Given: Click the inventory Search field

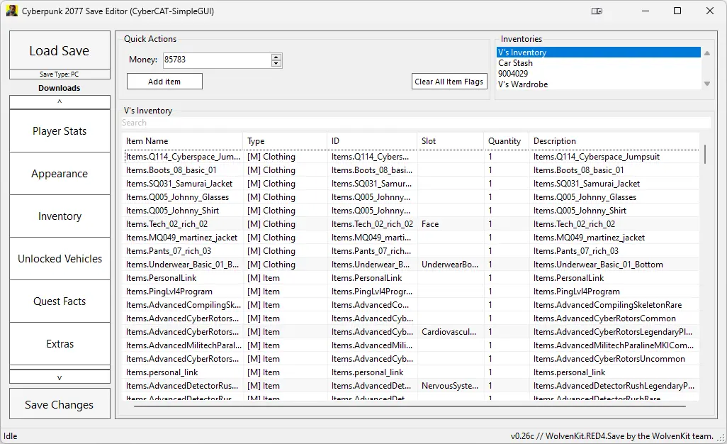Looking at the screenshot, I should 415,123.
